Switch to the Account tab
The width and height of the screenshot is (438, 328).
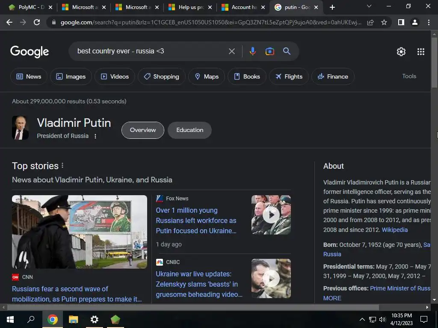[244, 7]
